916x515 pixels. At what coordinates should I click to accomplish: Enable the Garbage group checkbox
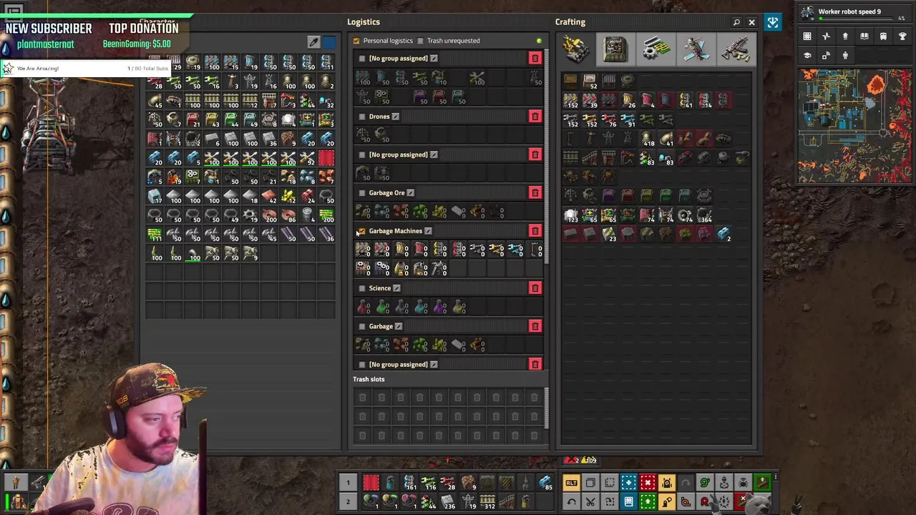[361, 326]
